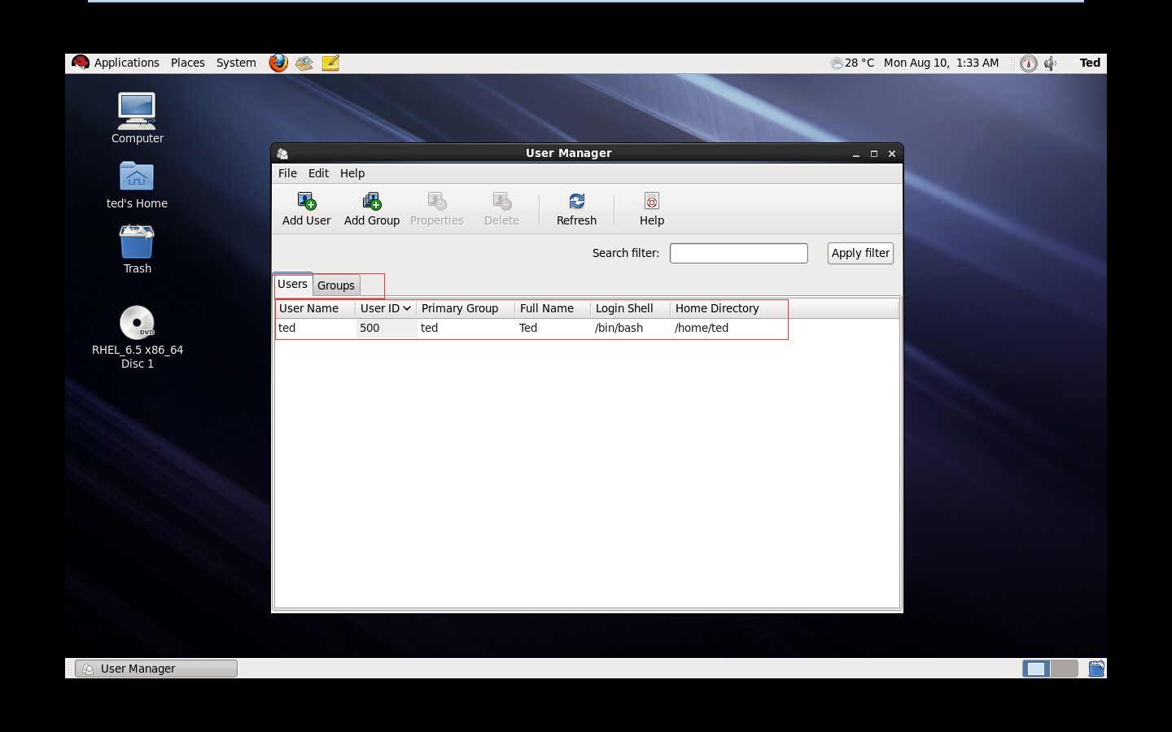Close the User Manager window

[892, 154]
